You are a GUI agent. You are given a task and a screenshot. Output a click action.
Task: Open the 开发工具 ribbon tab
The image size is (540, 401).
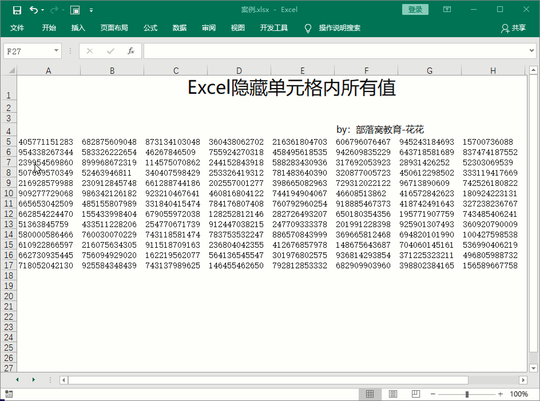click(274, 28)
